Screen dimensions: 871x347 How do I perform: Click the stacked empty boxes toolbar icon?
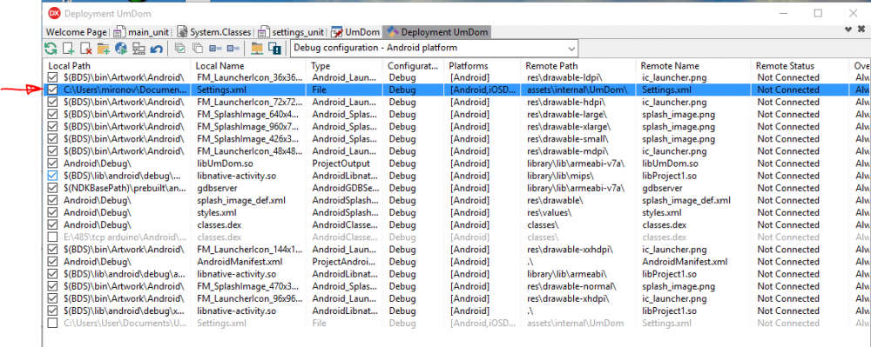[198, 49]
